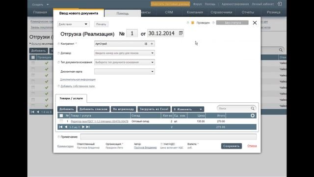Image resolution: width=314 pixels, height=177 pixels.
Task: Select the Ввод нового документа tab
Action: pyautogui.click(x=78, y=13)
